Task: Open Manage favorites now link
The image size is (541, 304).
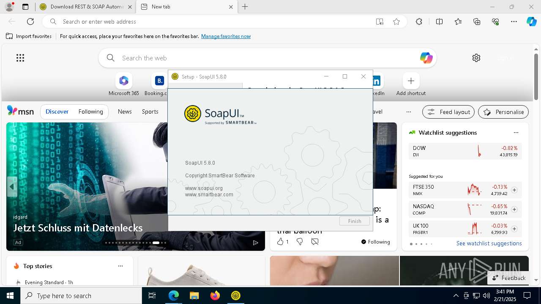Action: click(x=226, y=36)
